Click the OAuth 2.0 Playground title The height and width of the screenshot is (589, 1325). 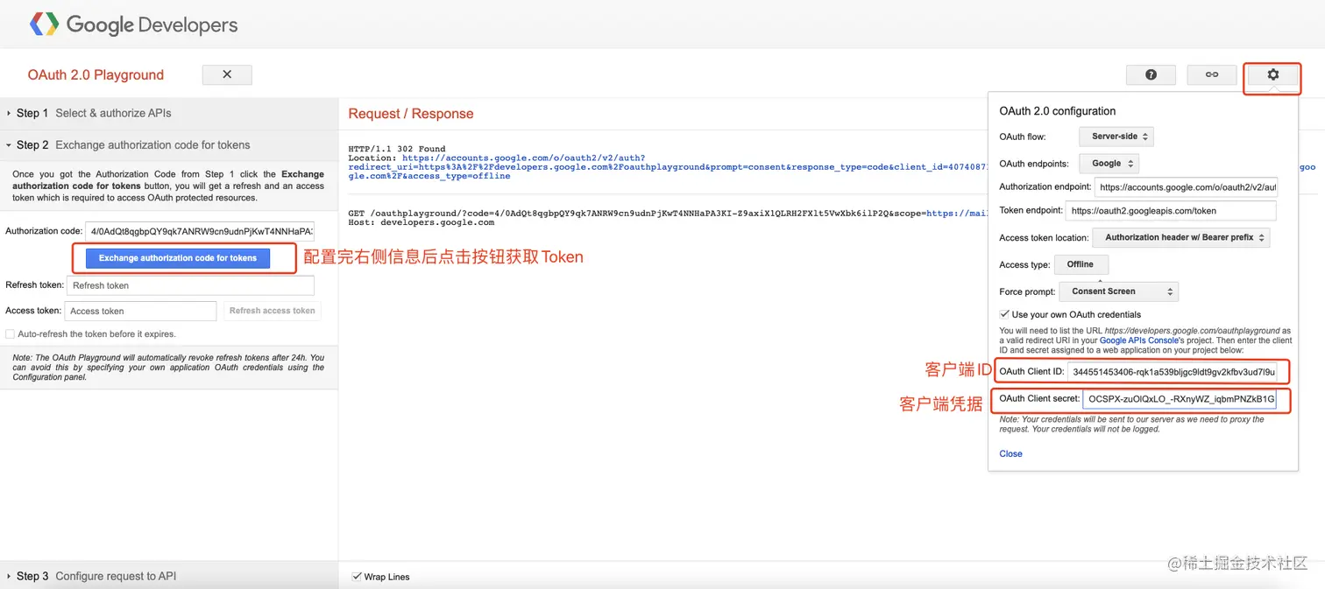tap(96, 75)
